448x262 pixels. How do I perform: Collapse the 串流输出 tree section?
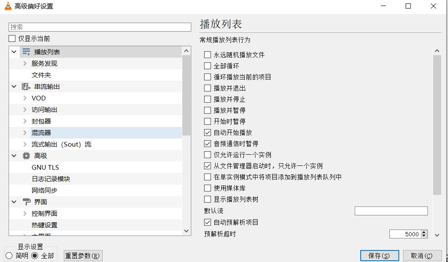[14, 86]
